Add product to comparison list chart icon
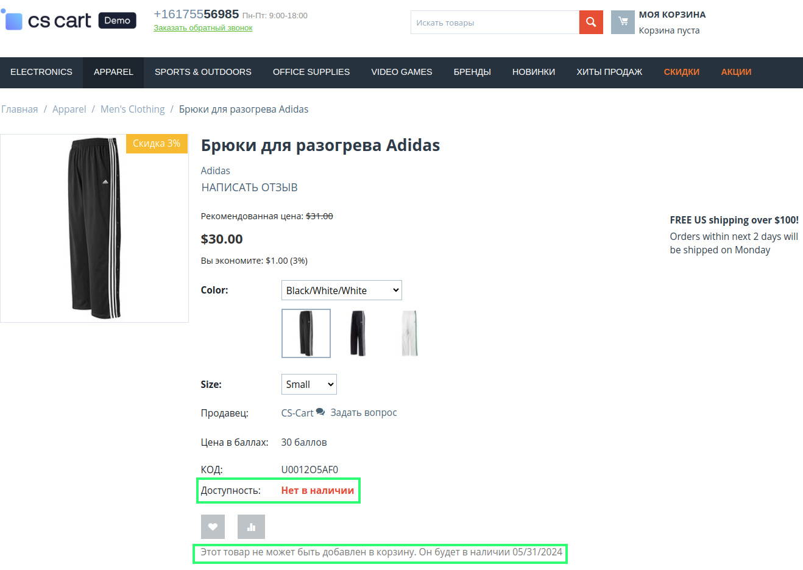Screen dimensions: 803x570 click(x=251, y=527)
